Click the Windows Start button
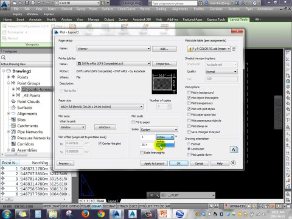The width and height of the screenshot is (292, 219). pos(7,214)
